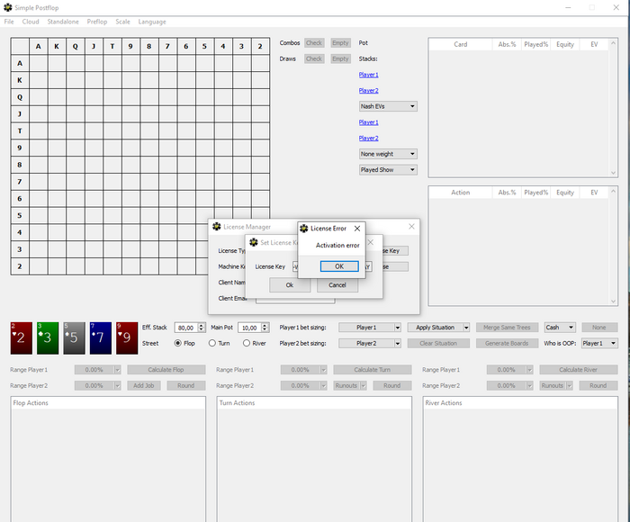Click the first Player1 stack link

tap(368, 75)
